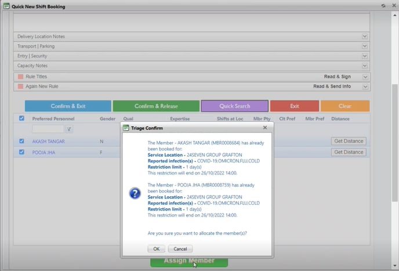
Task: Close the Triage Confirm dialog
Action: pyautogui.click(x=265, y=127)
